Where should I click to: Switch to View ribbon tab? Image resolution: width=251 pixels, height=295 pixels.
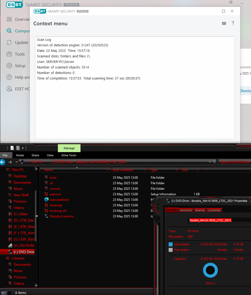(x=50, y=155)
